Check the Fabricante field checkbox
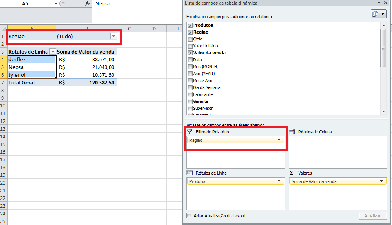Viewport: 392px width, 225px height. click(x=190, y=94)
